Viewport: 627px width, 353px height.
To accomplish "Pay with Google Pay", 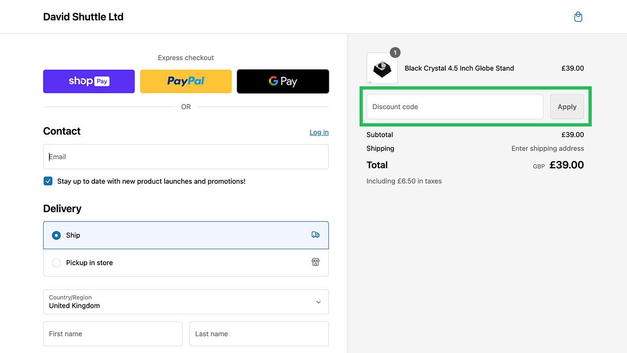I will tap(283, 81).
